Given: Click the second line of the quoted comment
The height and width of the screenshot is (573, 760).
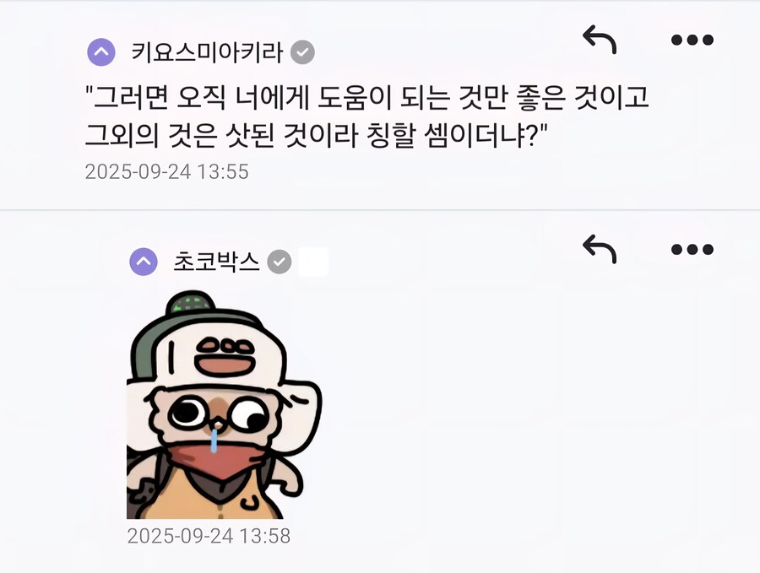Looking at the screenshot, I should 317,135.
